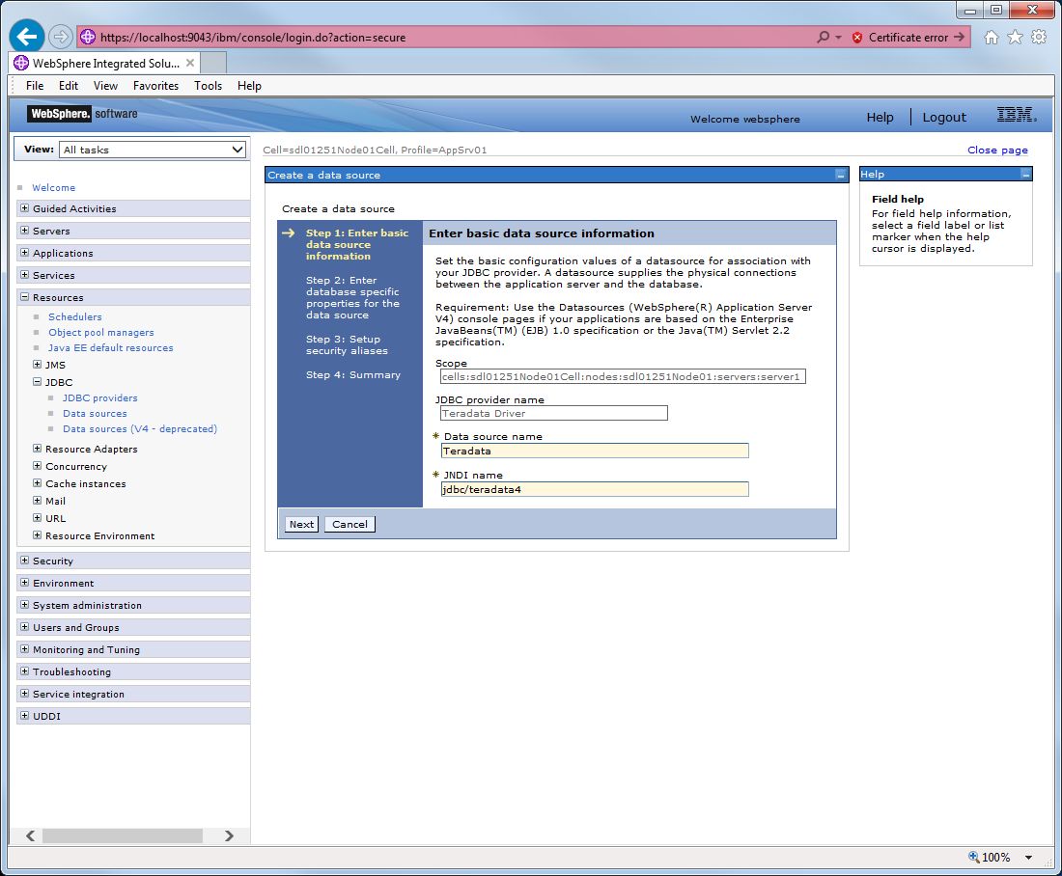Open Object pool managers link
This screenshot has width=1062, height=876.
[101, 333]
